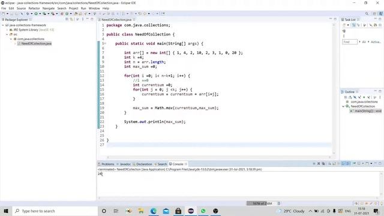Open the Project menu
The image size is (384, 216).
point(73,8)
